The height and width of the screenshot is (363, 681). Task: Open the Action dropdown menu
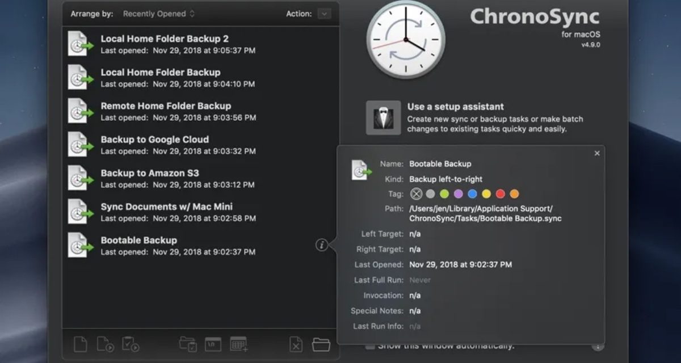tap(324, 14)
